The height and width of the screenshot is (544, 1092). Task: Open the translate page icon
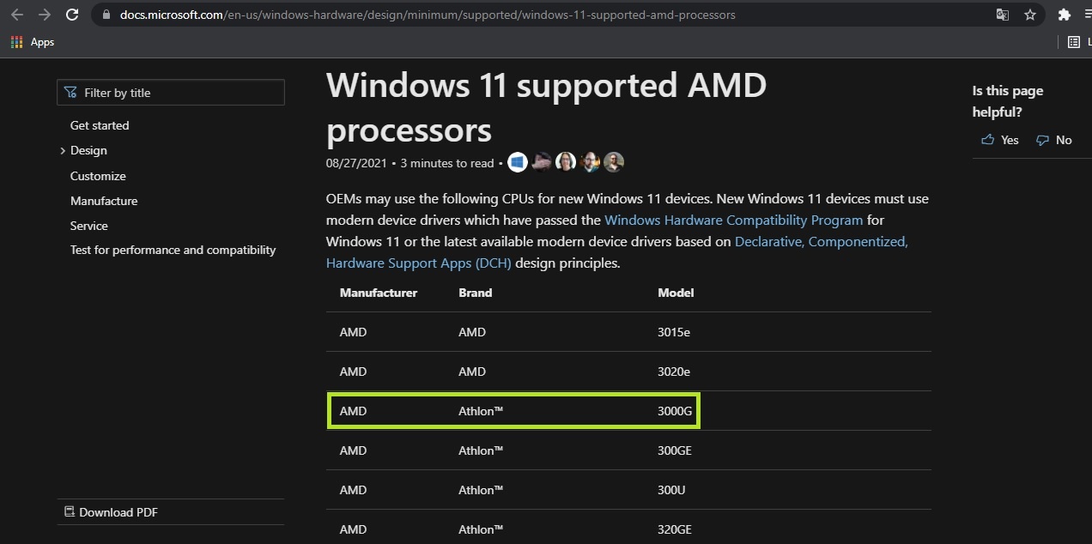[x=1003, y=15]
